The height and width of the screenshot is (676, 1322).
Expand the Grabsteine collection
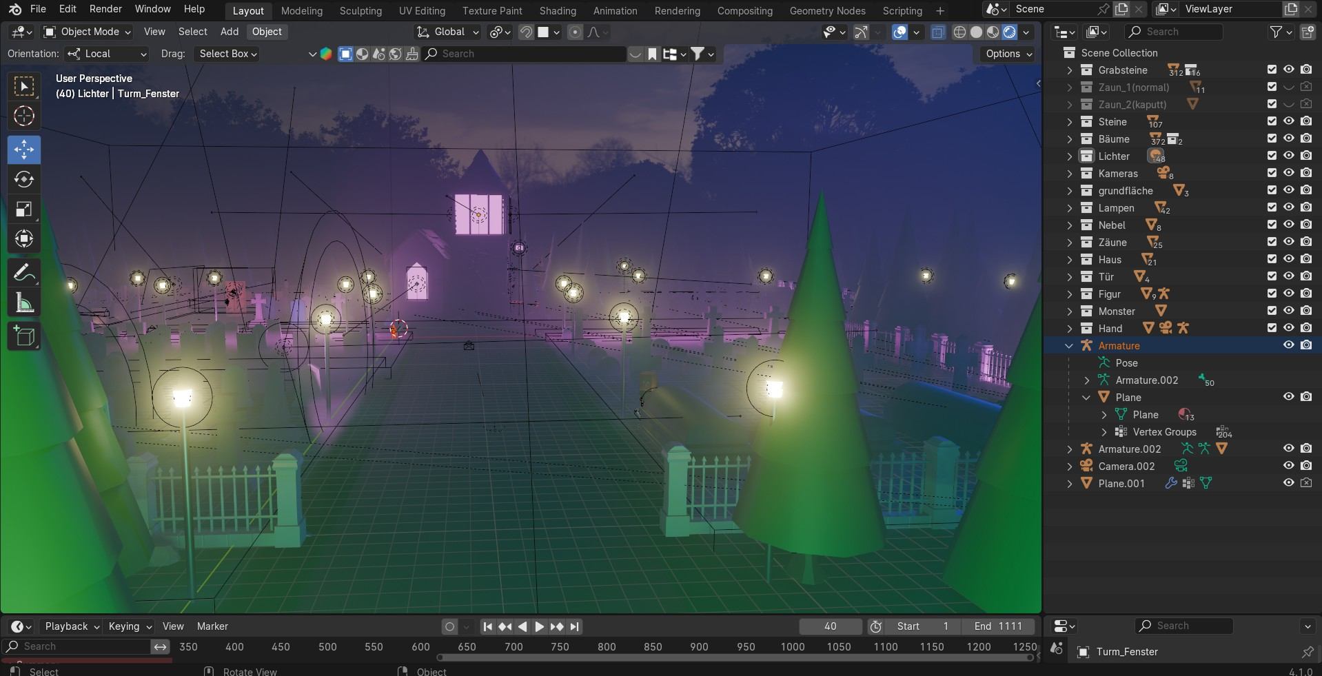[1070, 70]
